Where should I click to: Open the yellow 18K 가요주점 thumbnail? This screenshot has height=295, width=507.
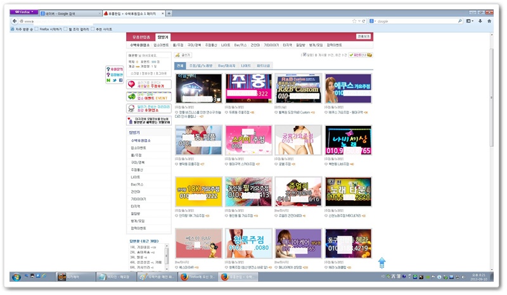pos(199,192)
